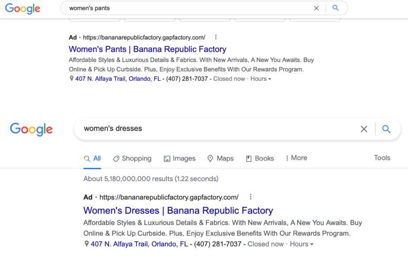Image resolution: width=408 pixels, height=270 pixels.
Task: Click the ad URL above Women's Pants title
Action: pos(144,37)
